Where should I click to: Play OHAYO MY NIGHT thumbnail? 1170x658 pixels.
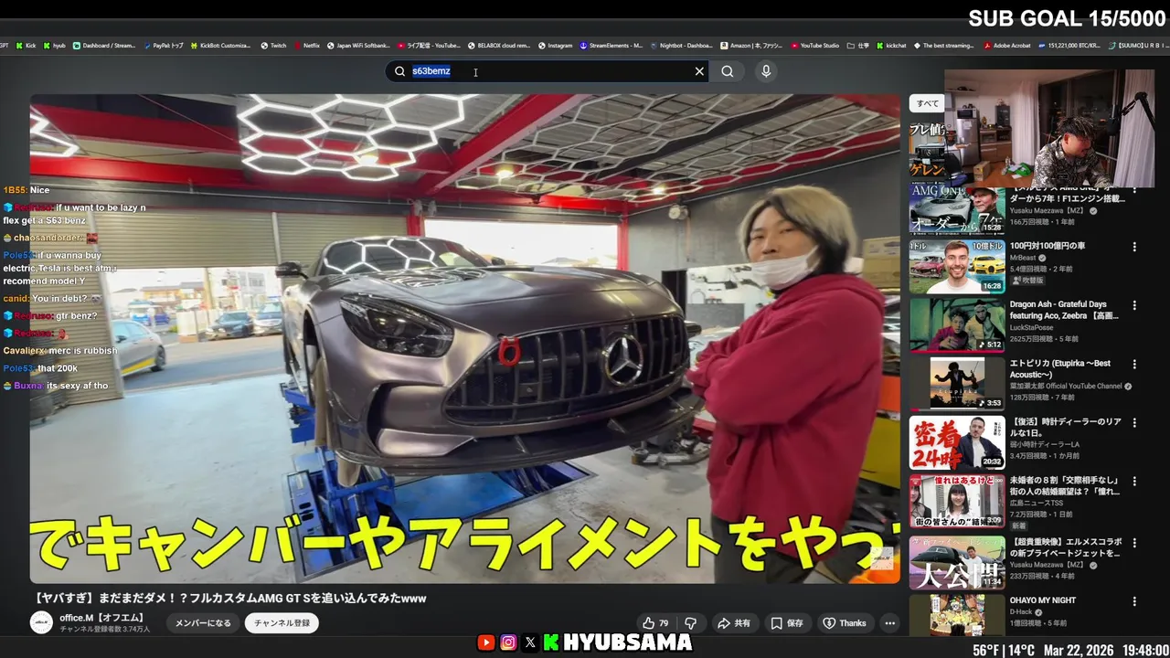click(957, 615)
